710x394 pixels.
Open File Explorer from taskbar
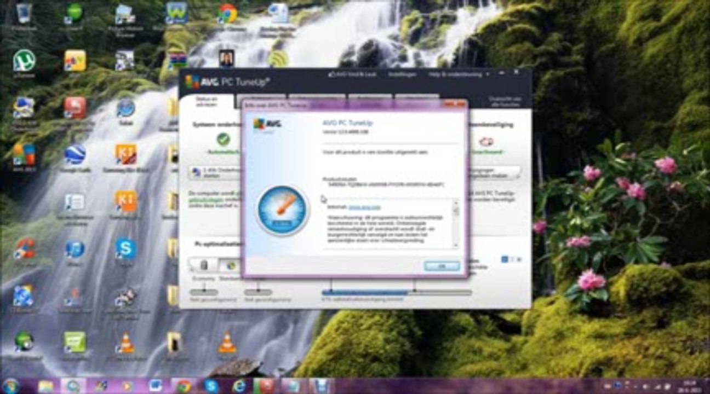coord(45,386)
